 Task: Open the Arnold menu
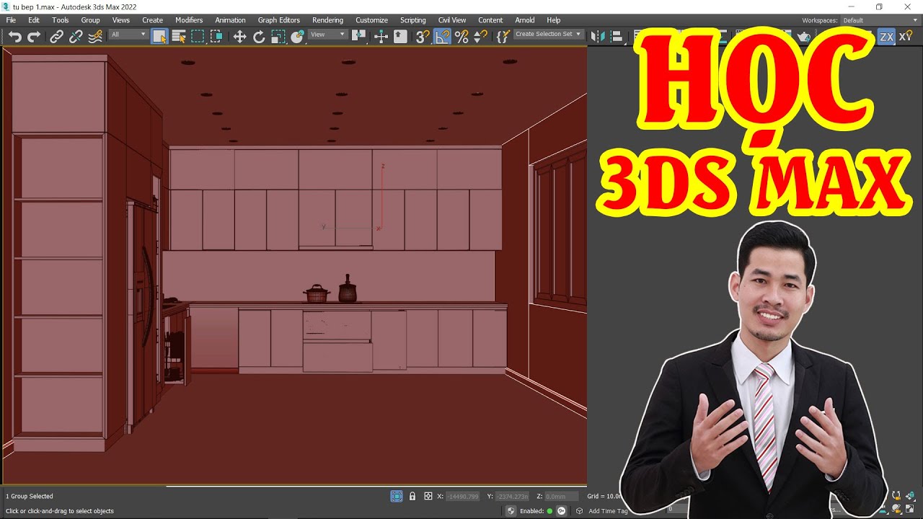click(x=525, y=20)
